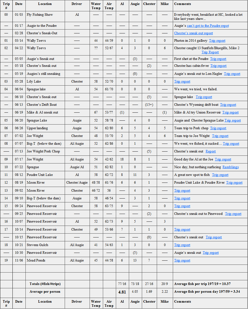The height and width of the screenshot is (309, 248).
Task: View the 09/02 Moon River Trip report
Action: point(182,191)
